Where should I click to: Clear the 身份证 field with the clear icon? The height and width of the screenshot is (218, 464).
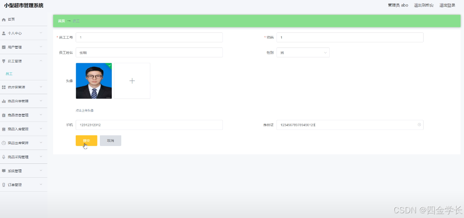pos(419,125)
